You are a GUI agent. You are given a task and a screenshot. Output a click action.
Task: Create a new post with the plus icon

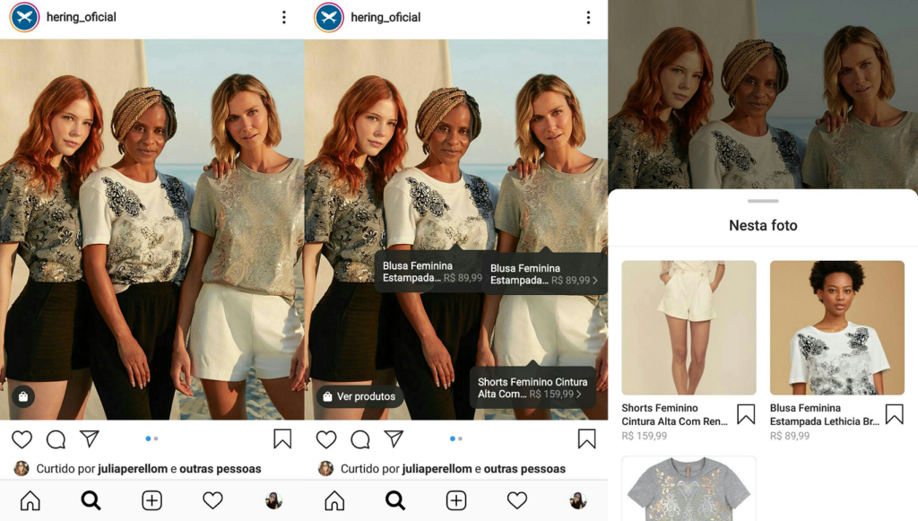pyautogui.click(x=152, y=499)
